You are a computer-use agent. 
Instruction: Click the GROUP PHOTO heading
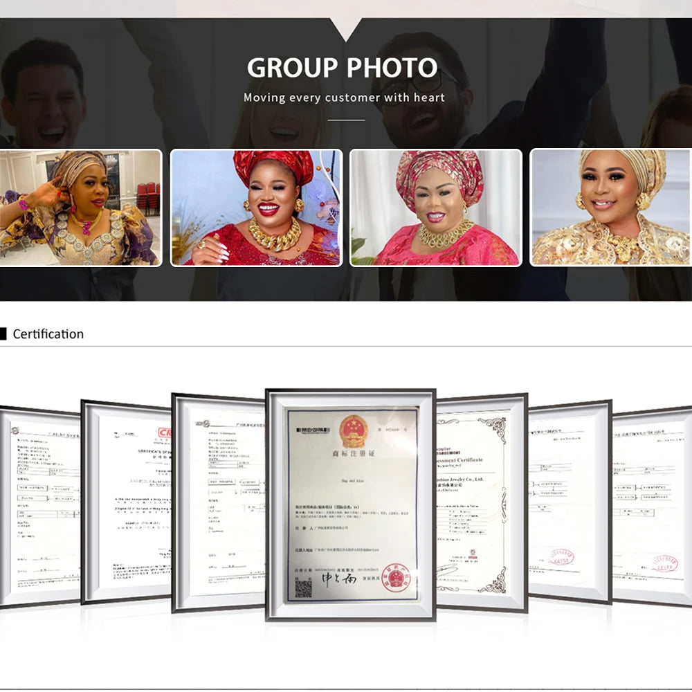point(343,68)
